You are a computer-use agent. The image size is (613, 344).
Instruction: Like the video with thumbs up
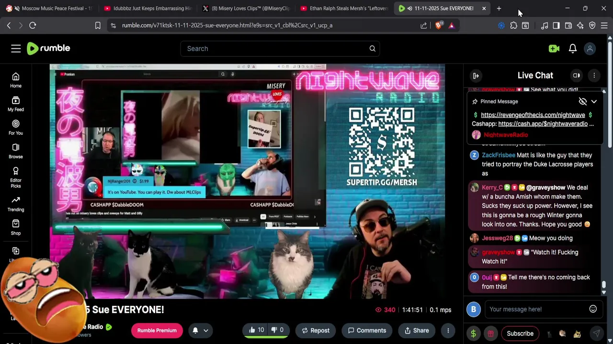tap(256, 330)
